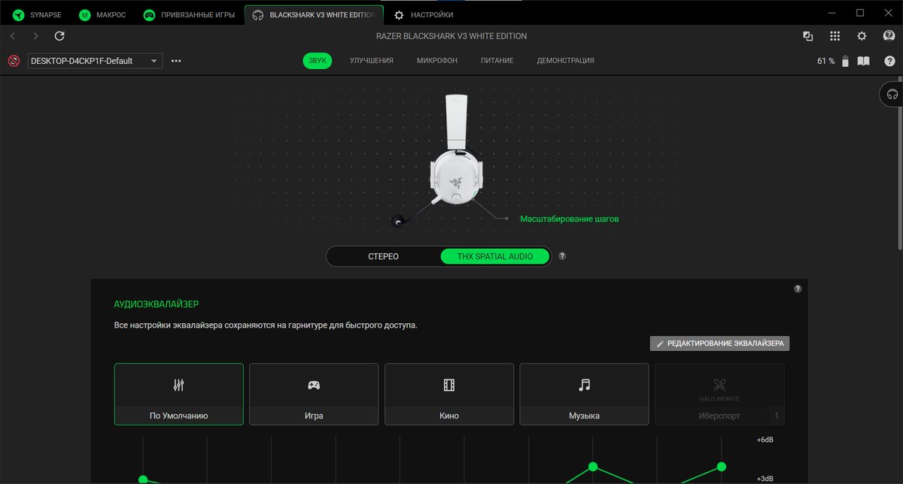
Task: Click the АУДИОЭКВАЛАЙЗЕР heading
Action: (x=157, y=304)
